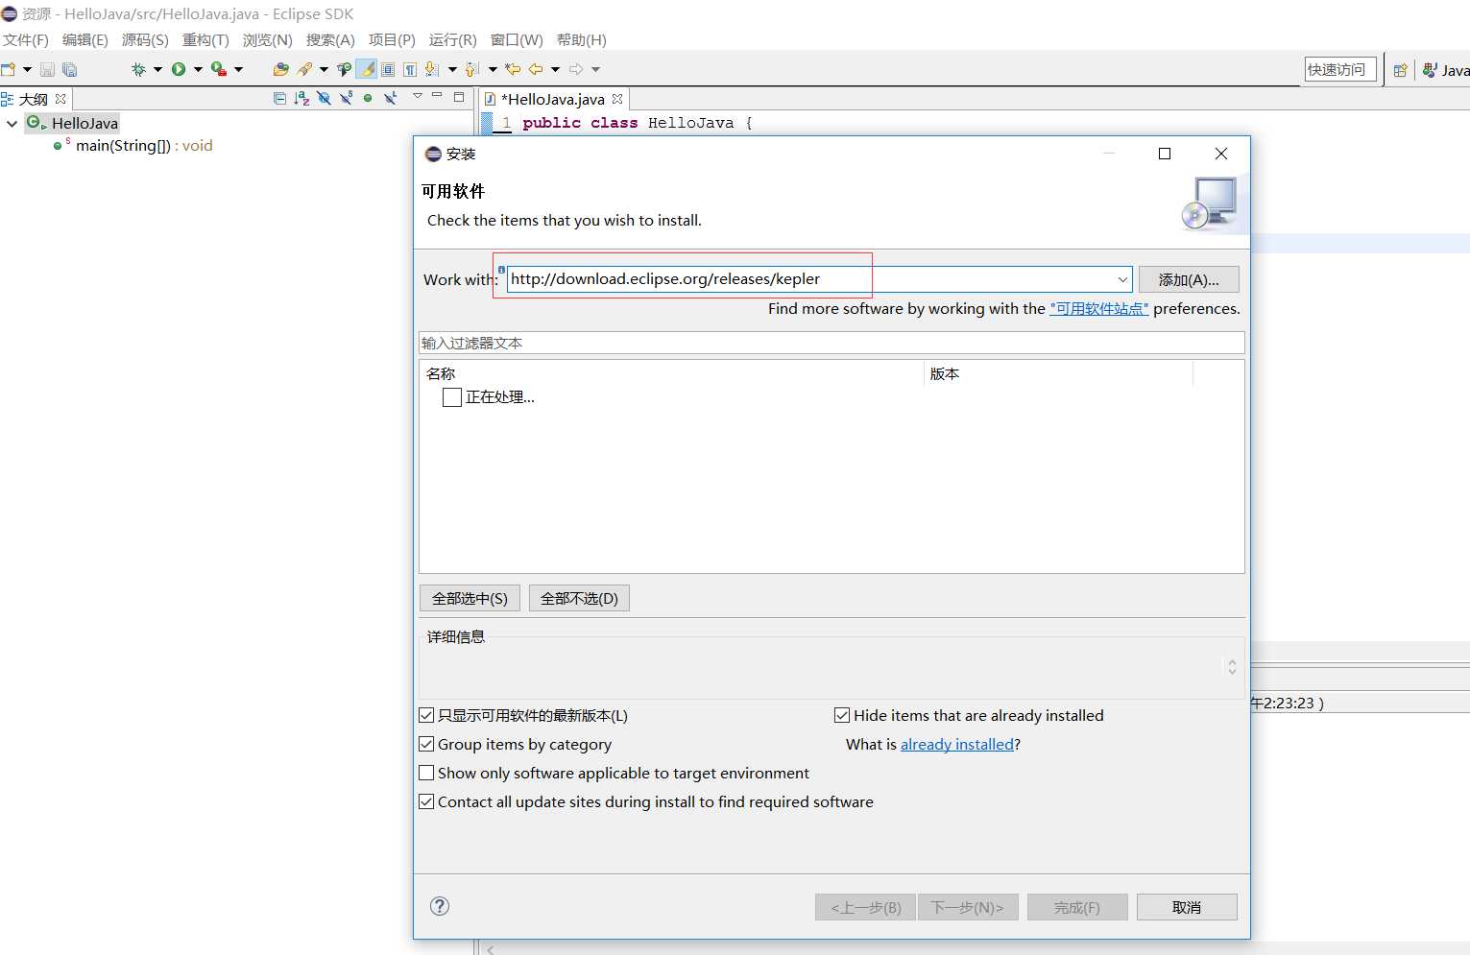Enable Show only software applicable to target environment
This screenshot has height=955, width=1470.
pyautogui.click(x=427, y=773)
